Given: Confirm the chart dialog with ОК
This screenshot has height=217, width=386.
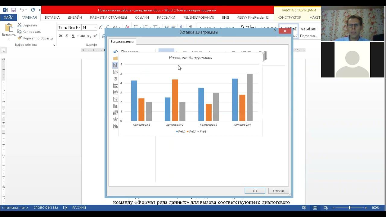Looking at the screenshot, I should (x=255, y=191).
